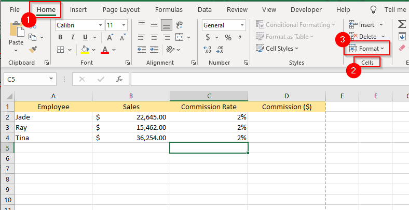Open the Page Layout tab
Screen dimensions: 409x210
click(121, 9)
